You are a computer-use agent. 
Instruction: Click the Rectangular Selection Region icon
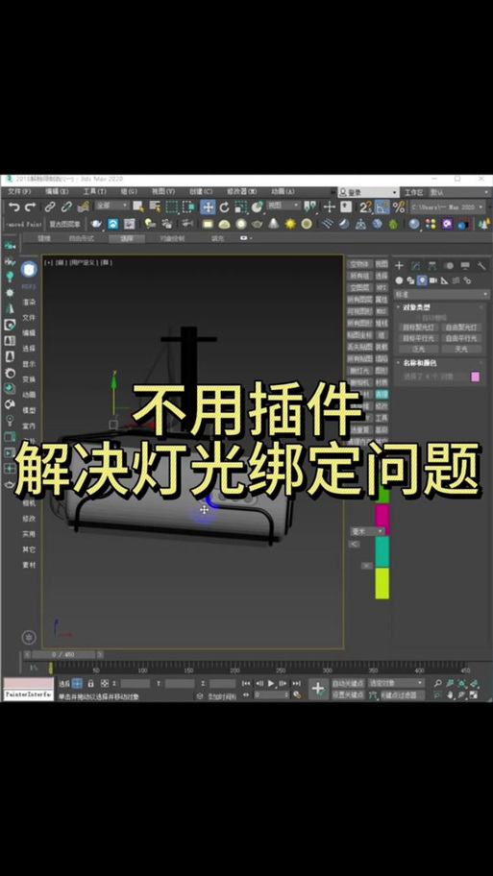172,207
